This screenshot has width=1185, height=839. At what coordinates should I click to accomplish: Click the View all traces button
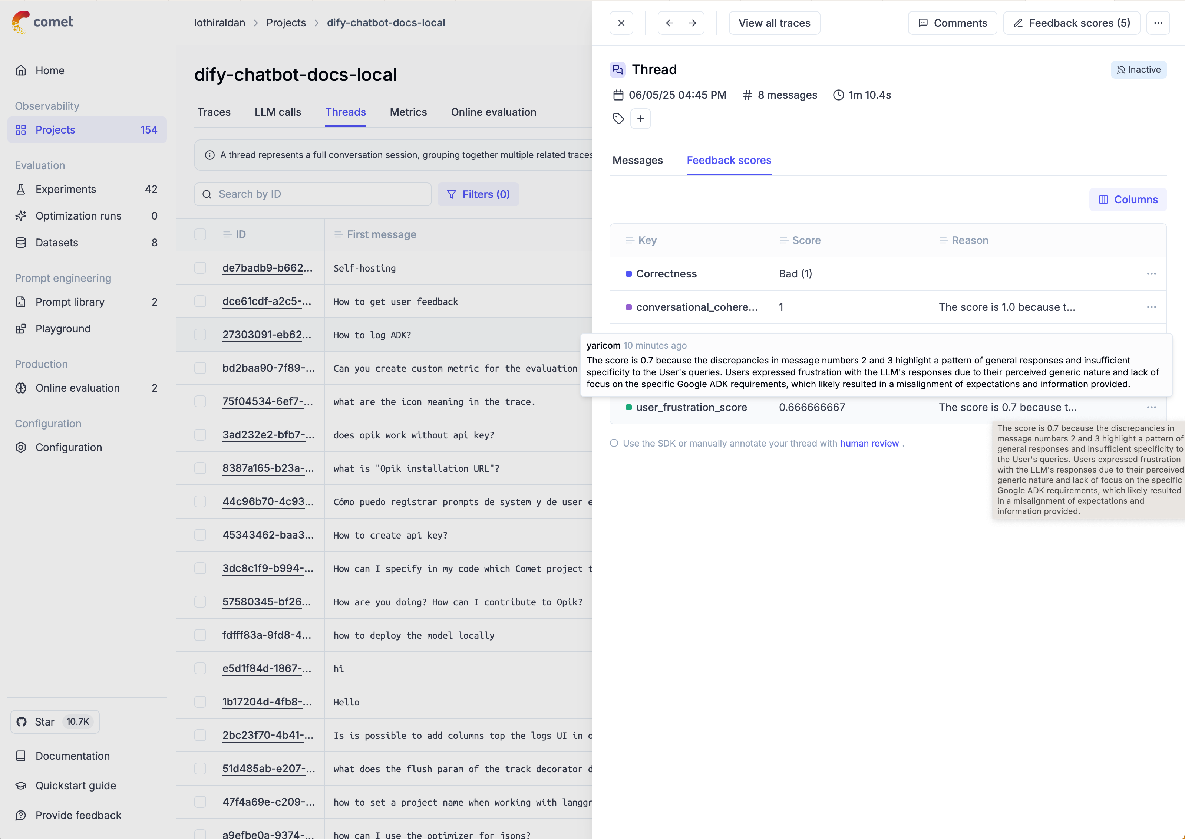(x=774, y=23)
